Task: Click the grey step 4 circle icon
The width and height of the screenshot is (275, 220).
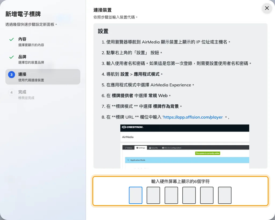Action: [x=12, y=92]
